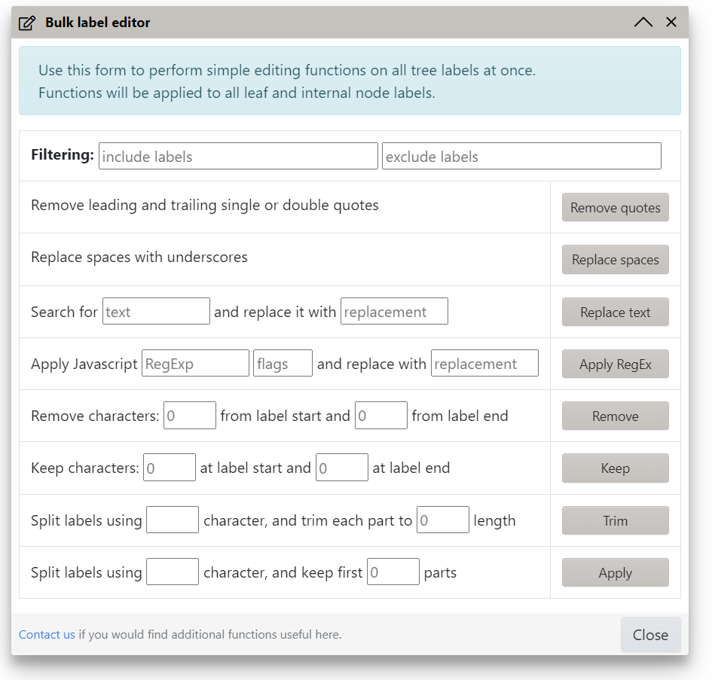712x680 pixels.
Task: Click the RegEx flags input box
Action: (283, 364)
